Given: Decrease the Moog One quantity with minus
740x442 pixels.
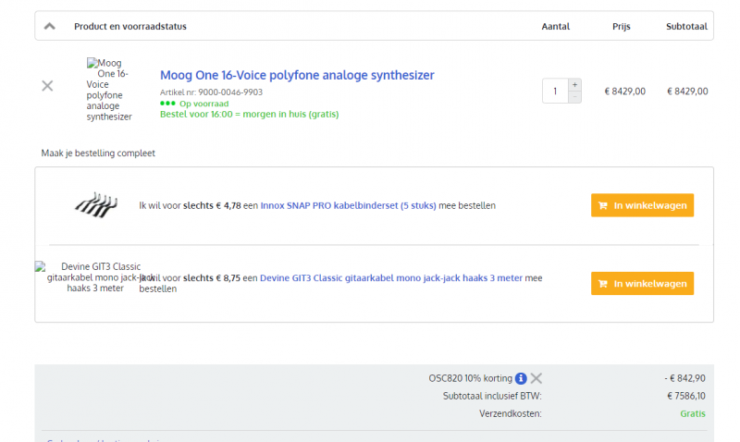Looking at the screenshot, I should 574,97.
